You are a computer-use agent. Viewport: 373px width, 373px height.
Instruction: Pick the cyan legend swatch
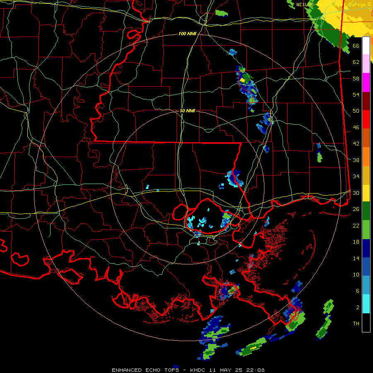(366, 304)
